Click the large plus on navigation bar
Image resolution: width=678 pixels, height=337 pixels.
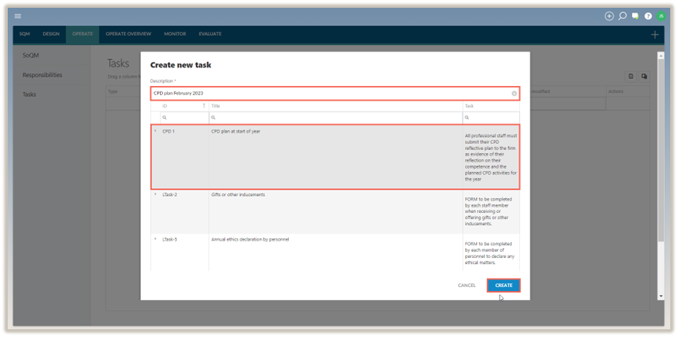click(655, 35)
